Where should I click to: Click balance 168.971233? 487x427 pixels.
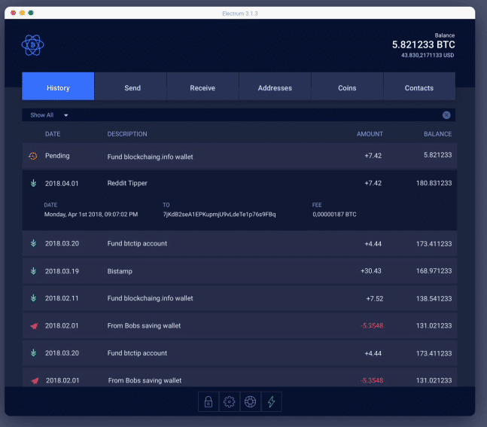[x=434, y=271]
